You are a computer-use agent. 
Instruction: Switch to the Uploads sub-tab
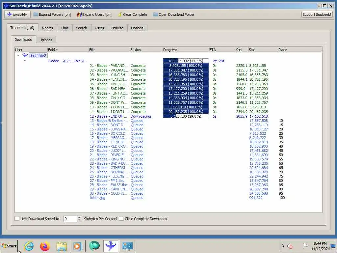(46, 40)
